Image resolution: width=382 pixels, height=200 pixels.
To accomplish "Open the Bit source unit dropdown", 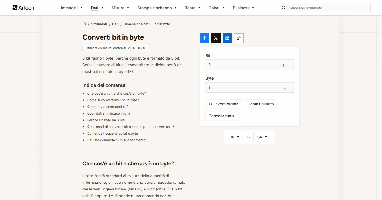I will coord(236,137).
